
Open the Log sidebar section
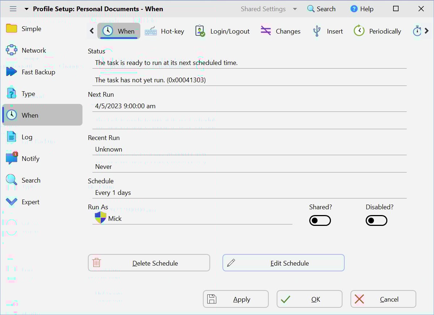pos(42,137)
